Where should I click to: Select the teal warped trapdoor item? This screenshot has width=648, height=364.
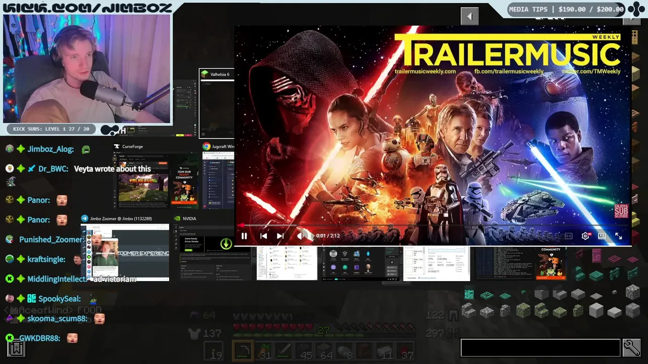coord(487,295)
